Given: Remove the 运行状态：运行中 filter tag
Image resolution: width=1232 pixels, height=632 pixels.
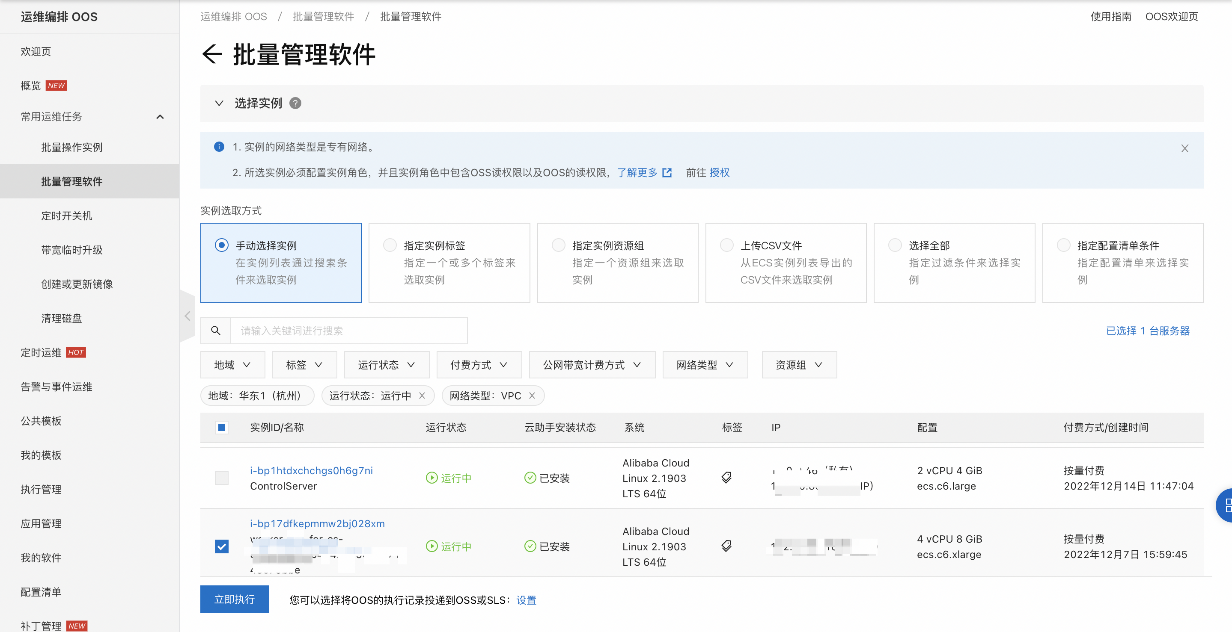Looking at the screenshot, I should click(x=422, y=396).
